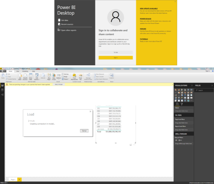The width and height of the screenshot is (214, 184).
Task: Insert a Text box from the ribbon
Action: click(65, 74)
